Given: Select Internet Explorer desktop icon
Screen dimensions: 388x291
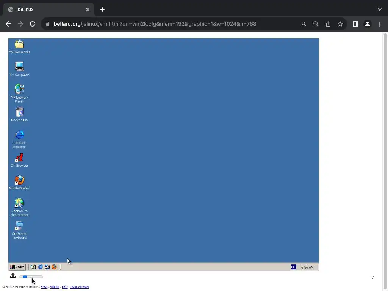Looking at the screenshot, I should pyautogui.click(x=19, y=139).
